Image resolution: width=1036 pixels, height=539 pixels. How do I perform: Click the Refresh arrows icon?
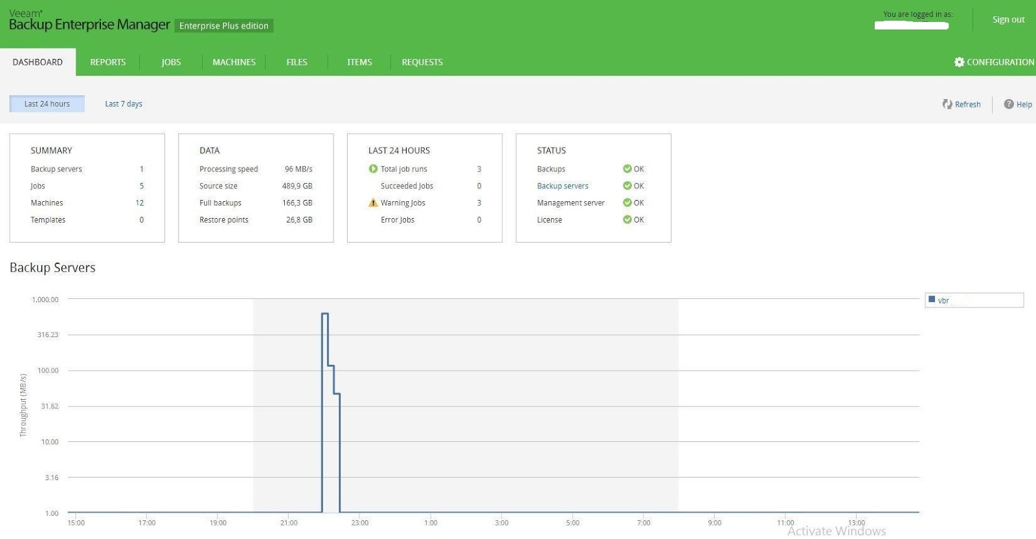click(947, 104)
